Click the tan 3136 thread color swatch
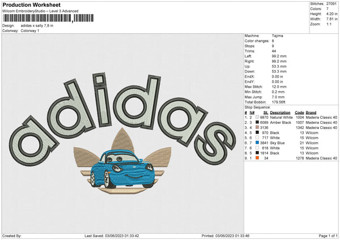Image resolution: width=340 pixels, height=240 pixels. 257,127
